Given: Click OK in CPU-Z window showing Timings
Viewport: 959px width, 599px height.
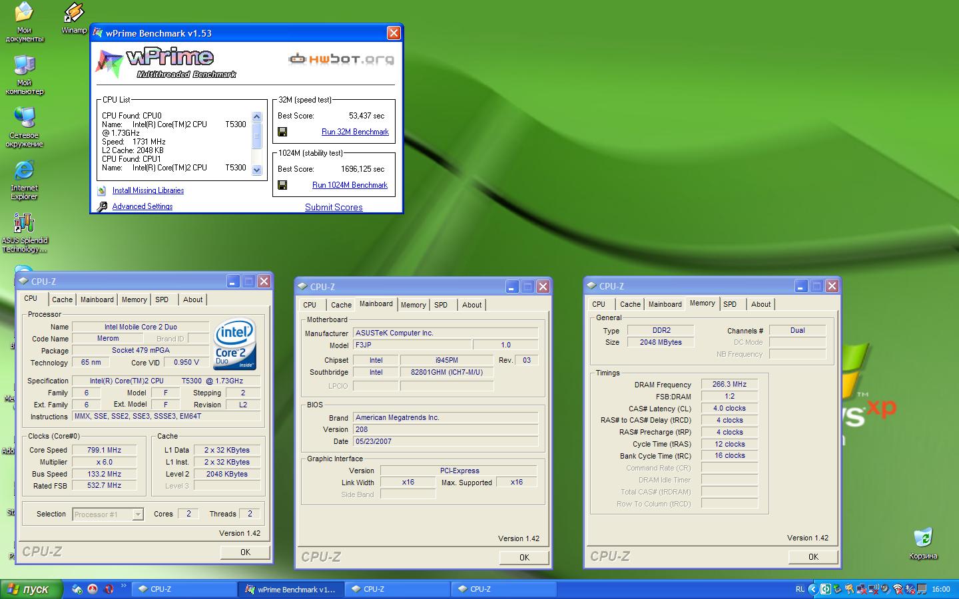Looking at the screenshot, I should coord(813,556).
